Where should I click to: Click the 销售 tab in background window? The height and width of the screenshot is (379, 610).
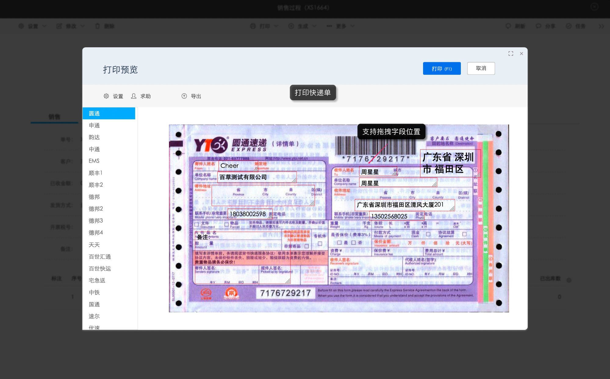(54, 117)
